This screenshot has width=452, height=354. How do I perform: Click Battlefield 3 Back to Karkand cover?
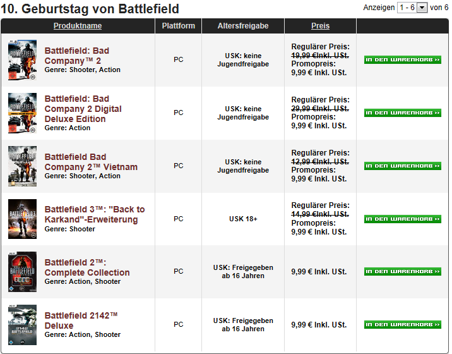pos(23,219)
